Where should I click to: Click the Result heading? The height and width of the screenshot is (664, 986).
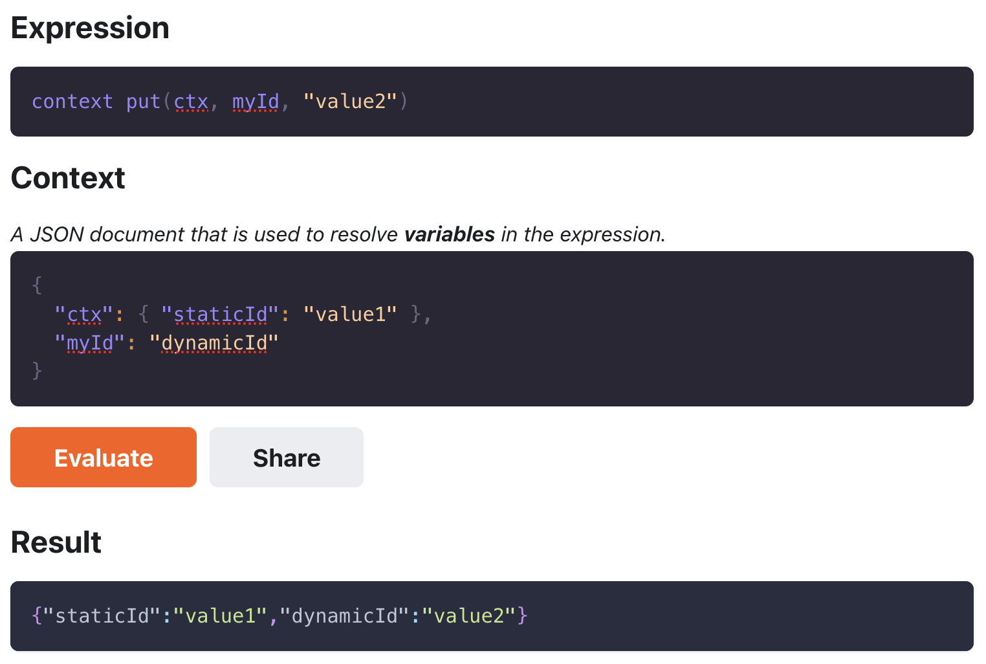(x=56, y=542)
